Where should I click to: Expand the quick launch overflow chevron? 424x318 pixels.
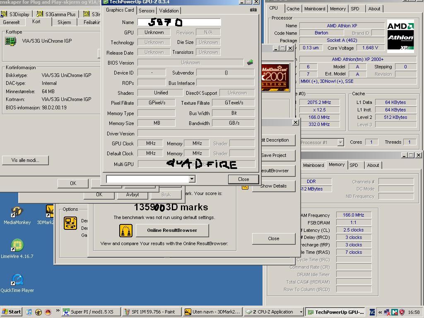tap(58, 311)
